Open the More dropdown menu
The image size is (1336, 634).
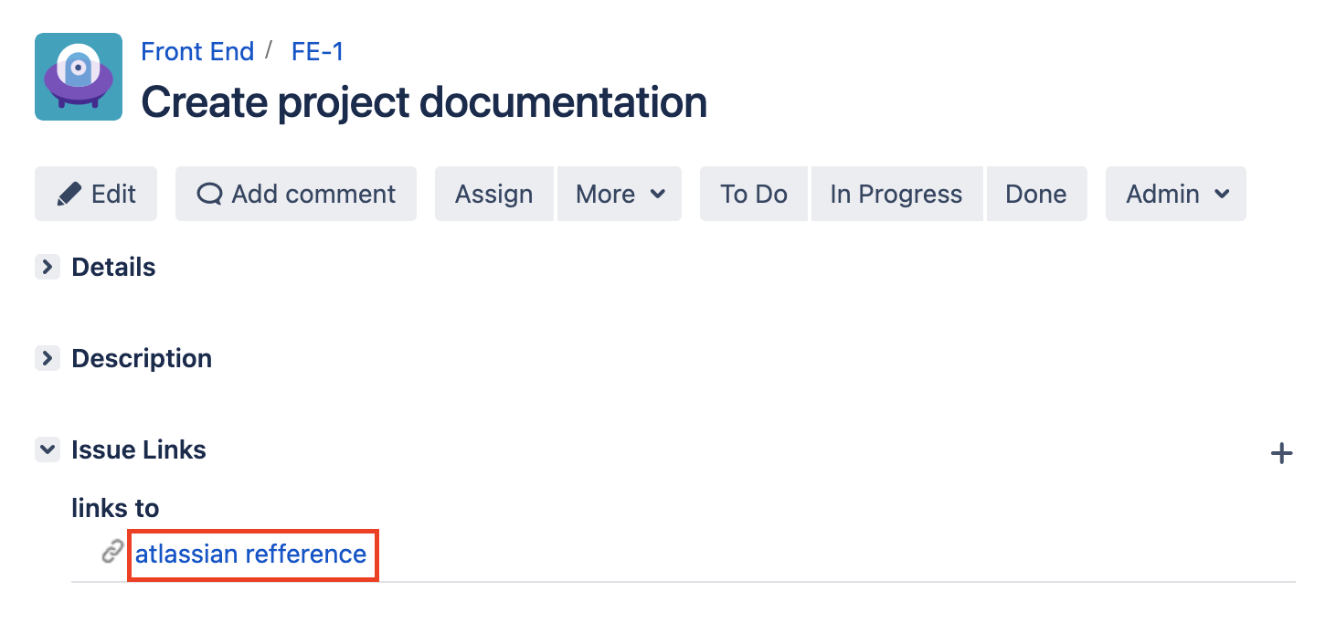[620, 194]
